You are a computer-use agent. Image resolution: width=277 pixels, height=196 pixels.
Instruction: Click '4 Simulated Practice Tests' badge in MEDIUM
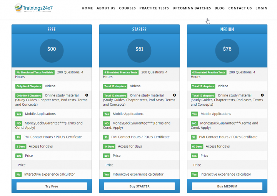pyautogui.click(x=209, y=72)
